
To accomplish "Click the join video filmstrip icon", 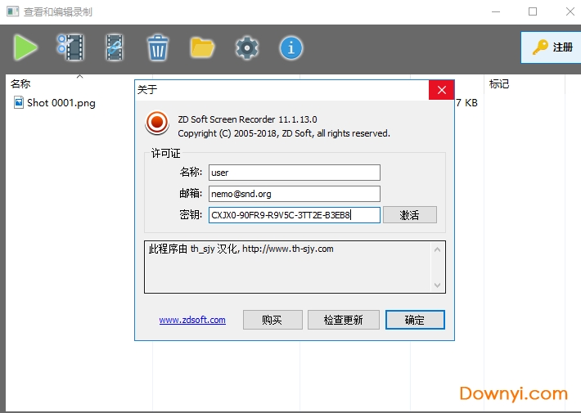I will tap(114, 47).
